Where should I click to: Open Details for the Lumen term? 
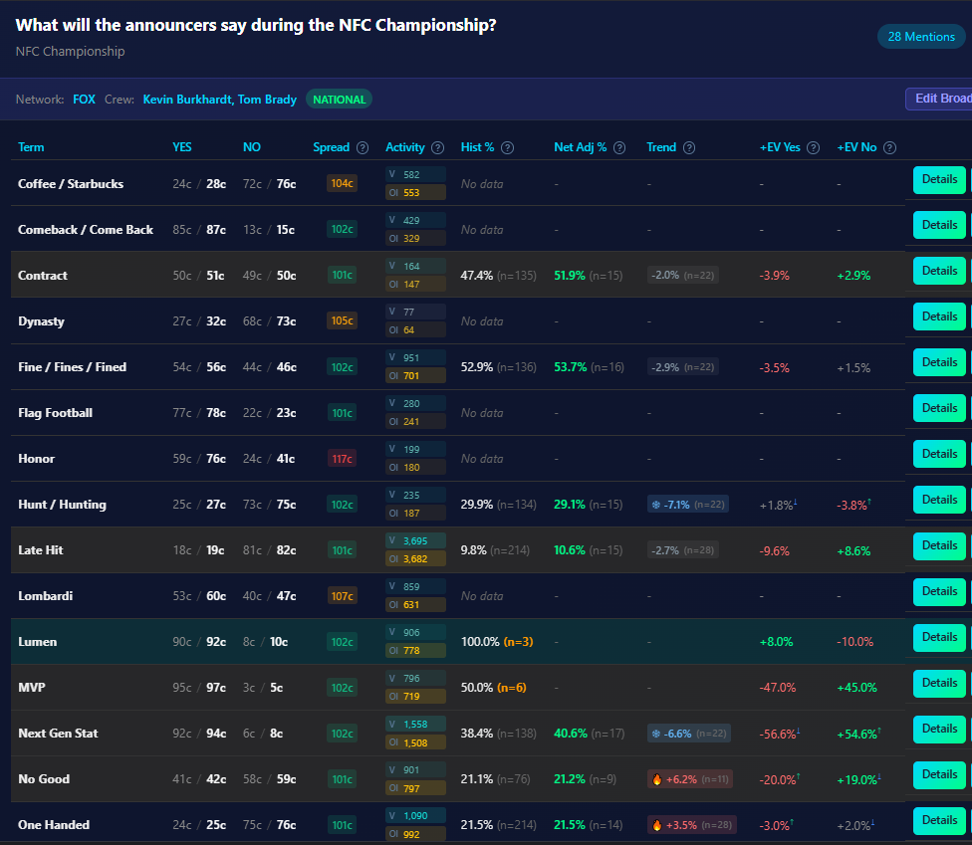938,637
